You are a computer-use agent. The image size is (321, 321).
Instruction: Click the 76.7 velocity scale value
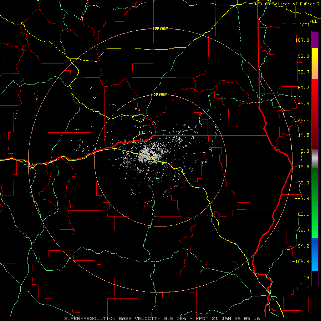pyautogui.click(x=304, y=72)
